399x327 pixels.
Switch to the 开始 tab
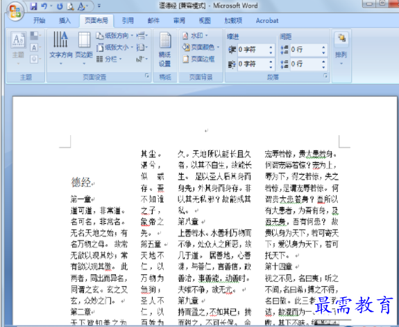39,21
